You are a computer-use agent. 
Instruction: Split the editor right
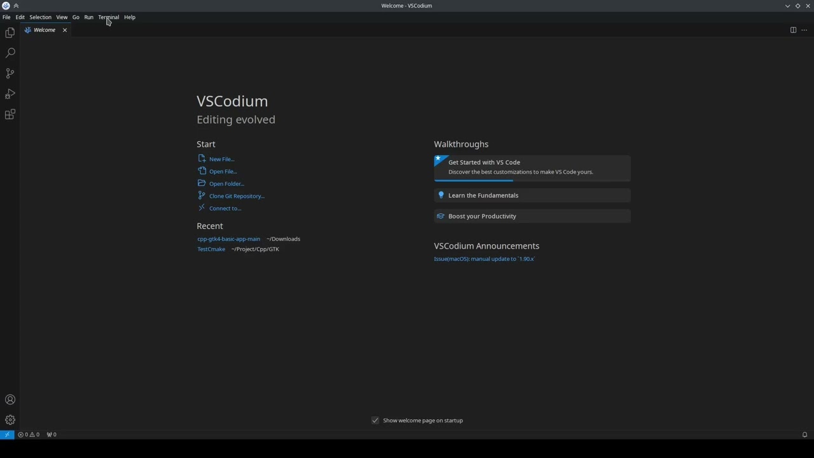(x=793, y=30)
